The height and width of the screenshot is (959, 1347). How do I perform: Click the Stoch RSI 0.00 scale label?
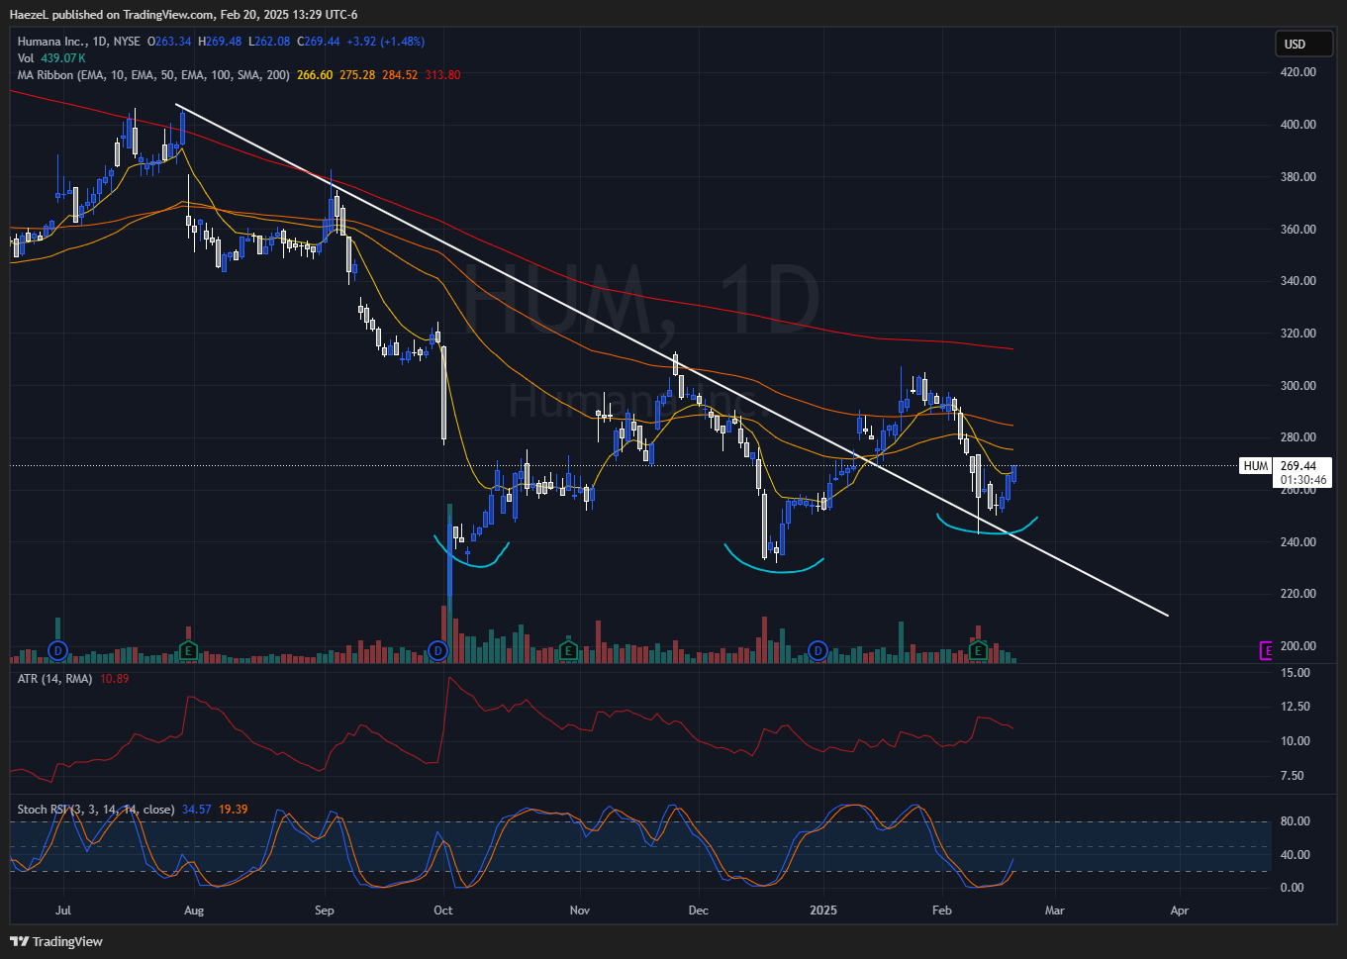pos(1292,888)
